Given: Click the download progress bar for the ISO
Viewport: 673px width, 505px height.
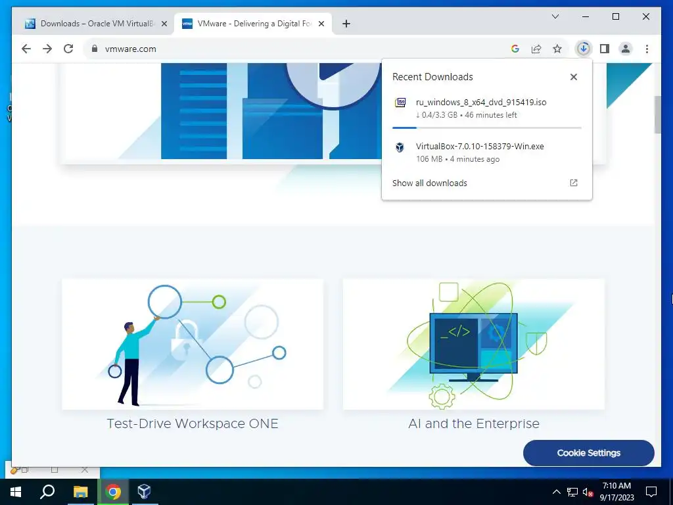Looking at the screenshot, I should point(487,128).
